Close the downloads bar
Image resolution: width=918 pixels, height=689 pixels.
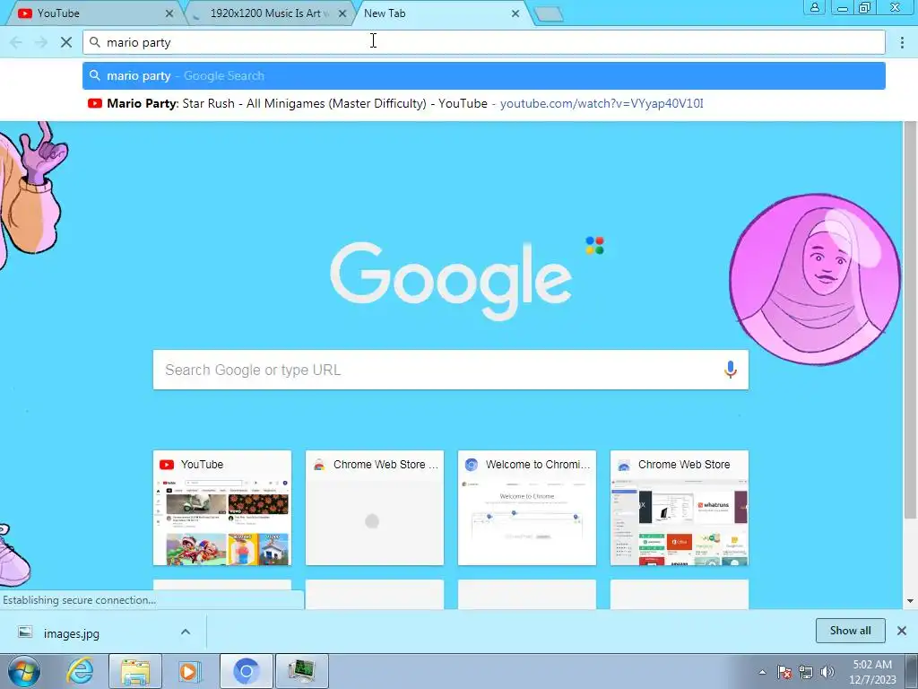(902, 631)
